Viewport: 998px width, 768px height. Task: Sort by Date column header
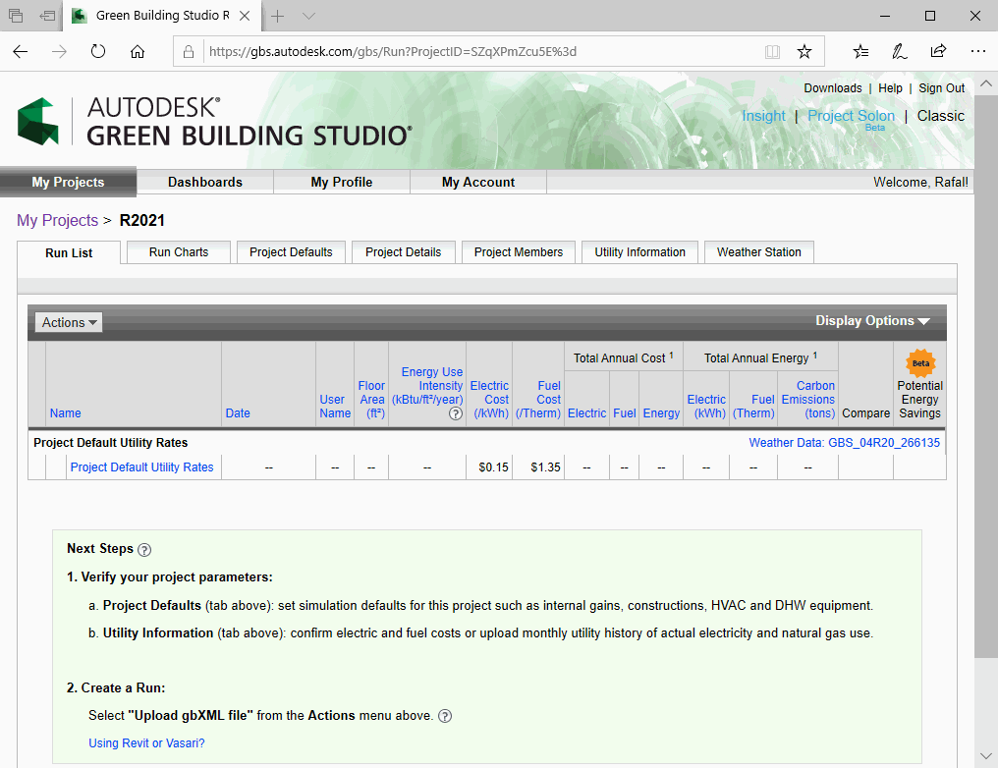pyautogui.click(x=238, y=412)
